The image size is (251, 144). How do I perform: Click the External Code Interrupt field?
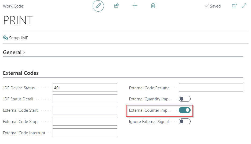(x=85, y=133)
